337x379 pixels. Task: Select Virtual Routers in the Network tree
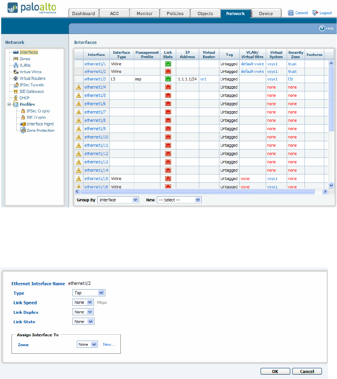(x=32, y=78)
